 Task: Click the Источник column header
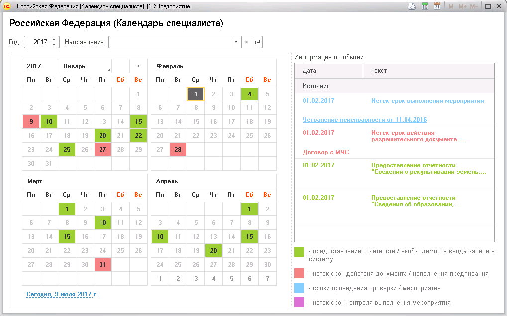tap(394, 86)
